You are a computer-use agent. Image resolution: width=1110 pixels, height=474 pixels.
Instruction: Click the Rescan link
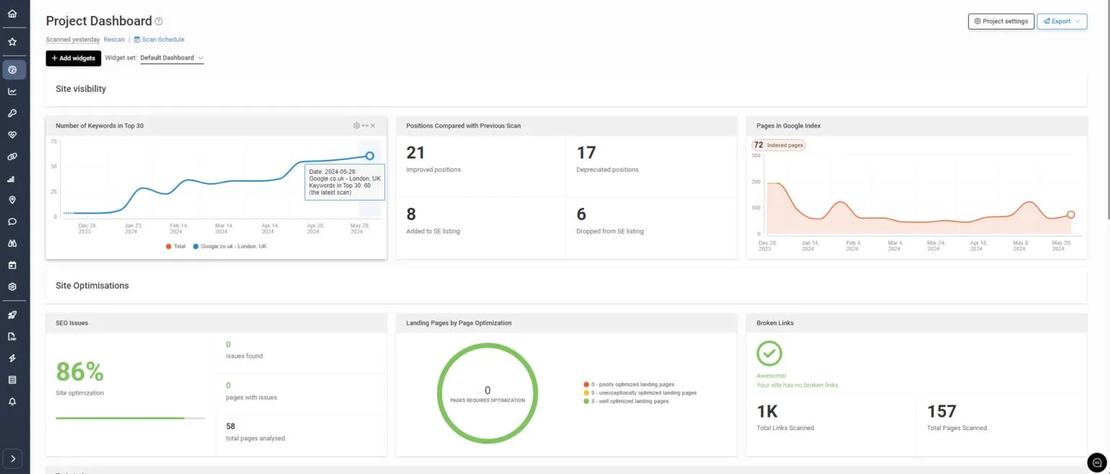click(x=114, y=40)
